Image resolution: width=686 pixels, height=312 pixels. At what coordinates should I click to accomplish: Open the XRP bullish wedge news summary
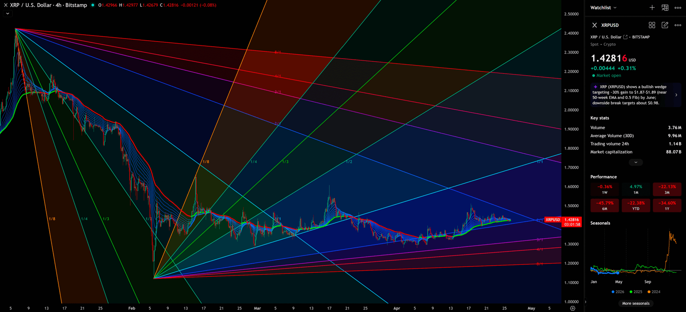635,95
